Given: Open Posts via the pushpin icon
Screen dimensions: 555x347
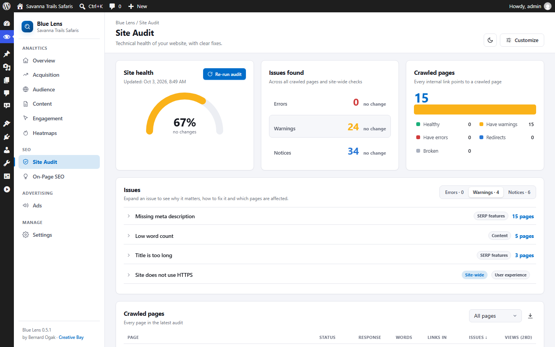Looking at the screenshot, I should coord(7,54).
